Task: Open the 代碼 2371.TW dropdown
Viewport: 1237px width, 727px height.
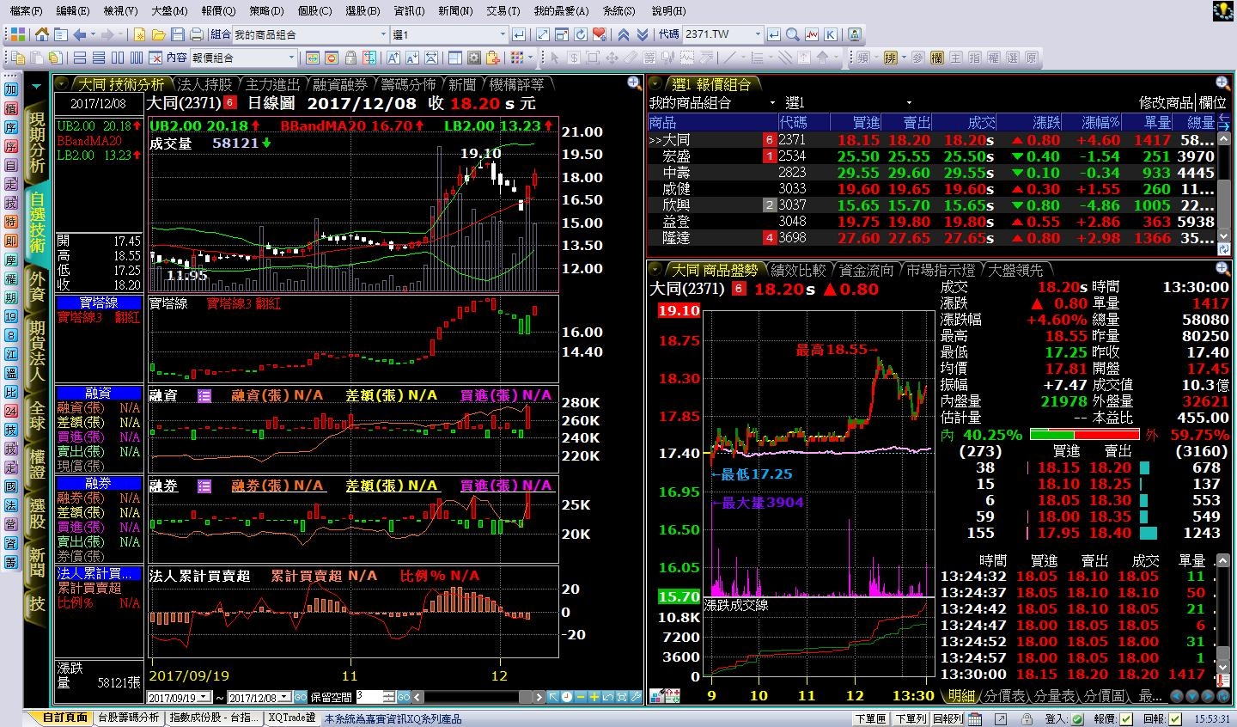Action: tap(757, 35)
